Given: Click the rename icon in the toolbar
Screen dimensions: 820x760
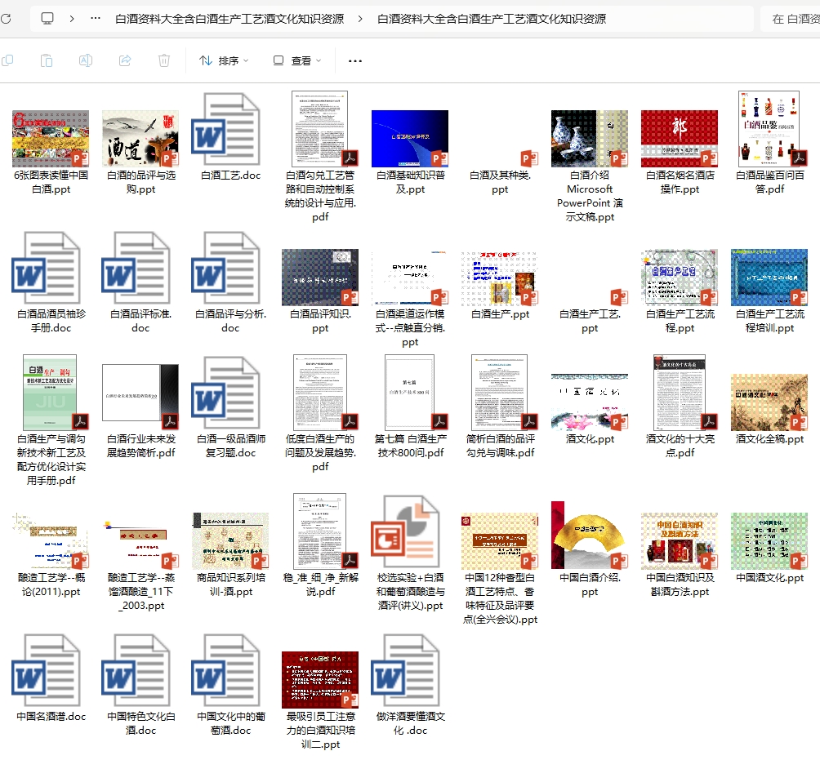Looking at the screenshot, I should 86,60.
